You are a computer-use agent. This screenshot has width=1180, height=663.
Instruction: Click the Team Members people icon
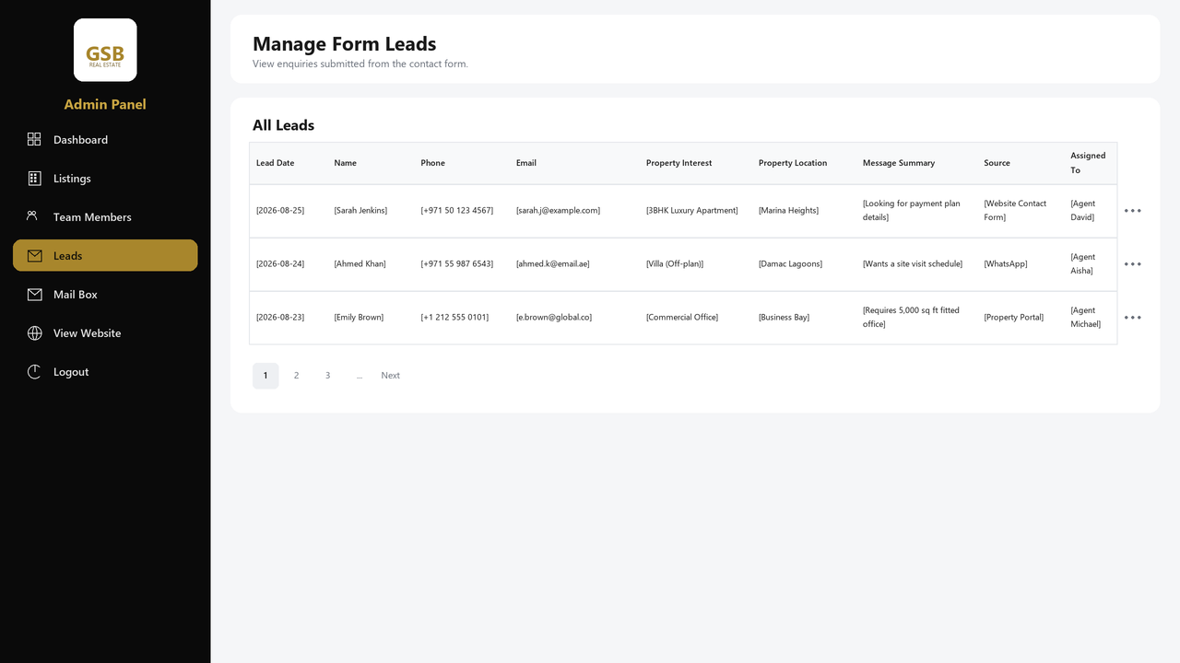pyautogui.click(x=34, y=216)
